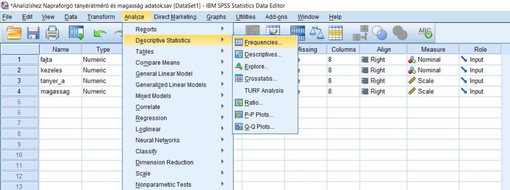The width and height of the screenshot is (510, 190).
Task: Expand the Loglinear submenu arrow
Action: 223,129
